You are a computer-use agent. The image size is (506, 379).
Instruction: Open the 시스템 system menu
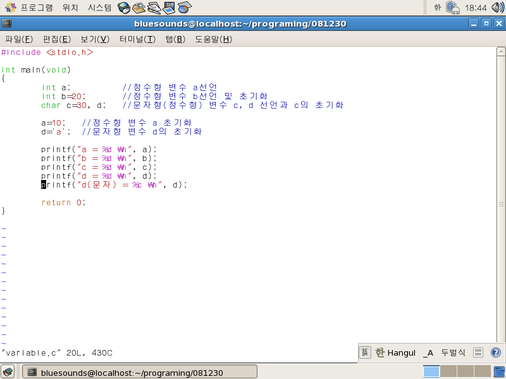100,8
